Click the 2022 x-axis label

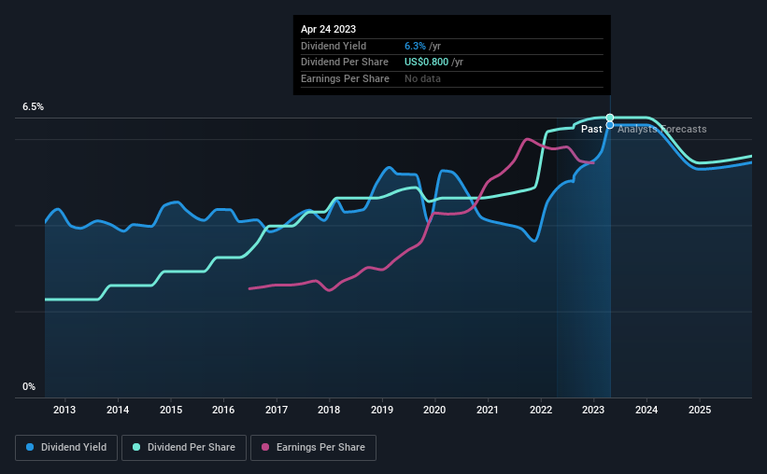541,410
